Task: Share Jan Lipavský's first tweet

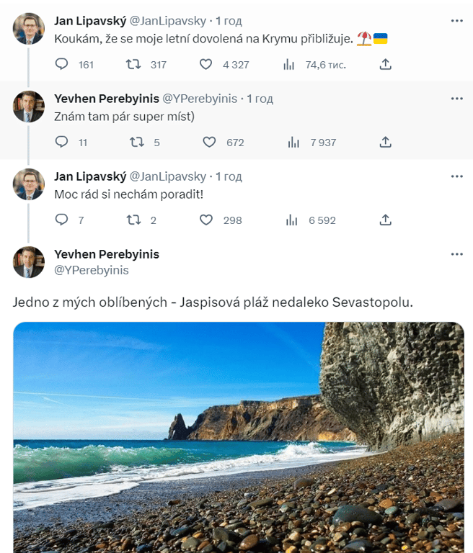Action: tap(385, 65)
